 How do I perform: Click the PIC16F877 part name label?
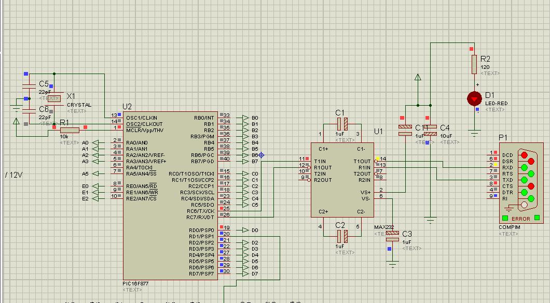(135, 283)
